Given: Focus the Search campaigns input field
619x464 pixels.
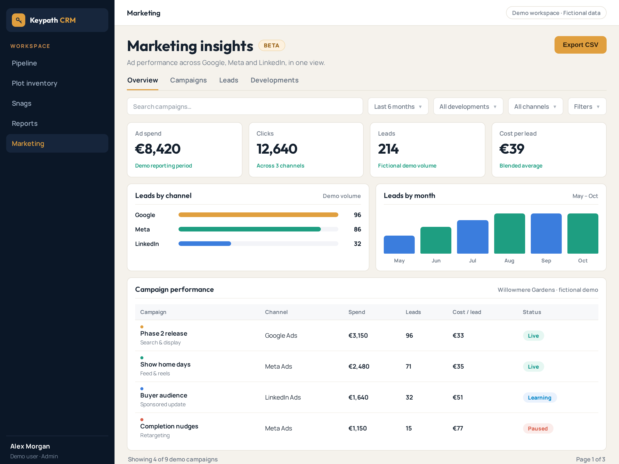Looking at the screenshot, I should pos(245,106).
